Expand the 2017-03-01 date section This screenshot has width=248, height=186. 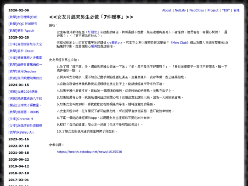pos(19,180)
